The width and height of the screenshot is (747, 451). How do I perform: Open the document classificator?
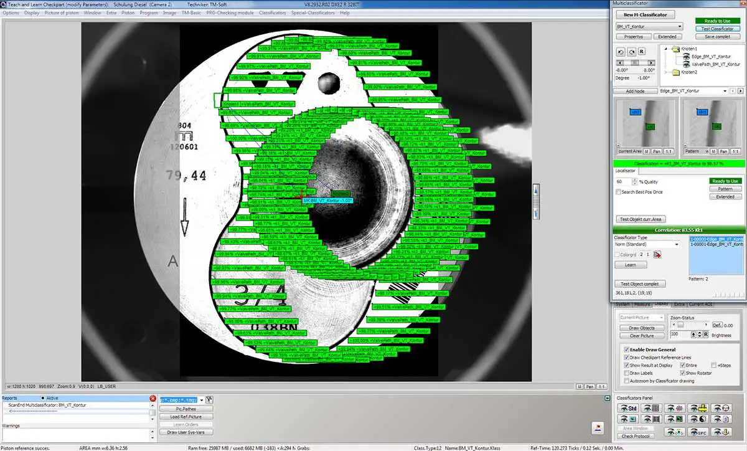pyautogui.click(x=721, y=419)
